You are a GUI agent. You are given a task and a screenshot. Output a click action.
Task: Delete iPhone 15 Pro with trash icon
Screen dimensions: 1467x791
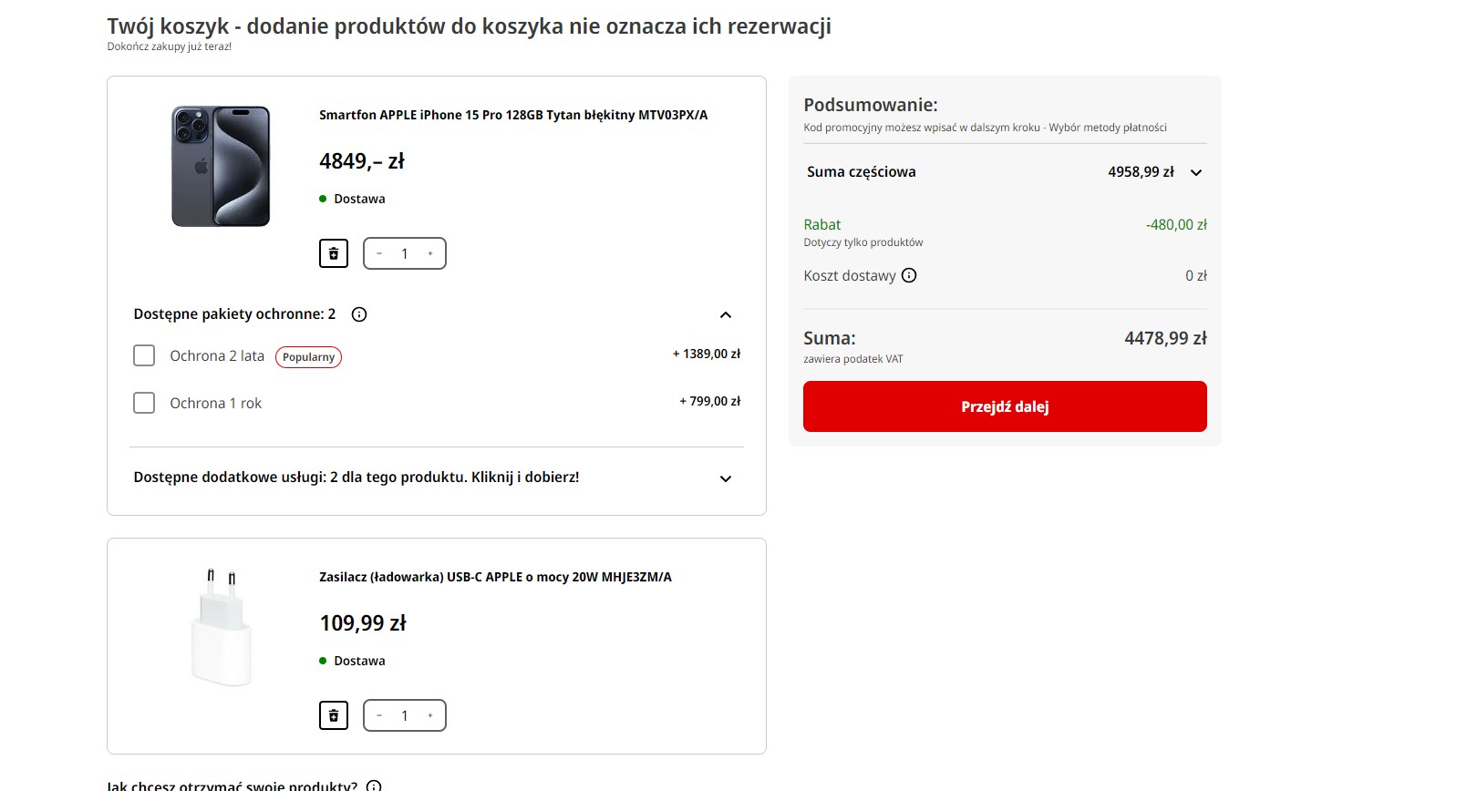(334, 253)
